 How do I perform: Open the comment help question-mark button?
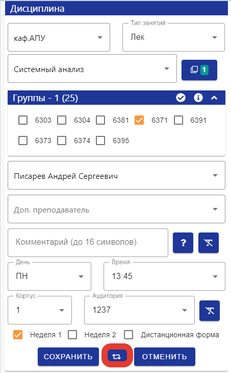[183, 243]
